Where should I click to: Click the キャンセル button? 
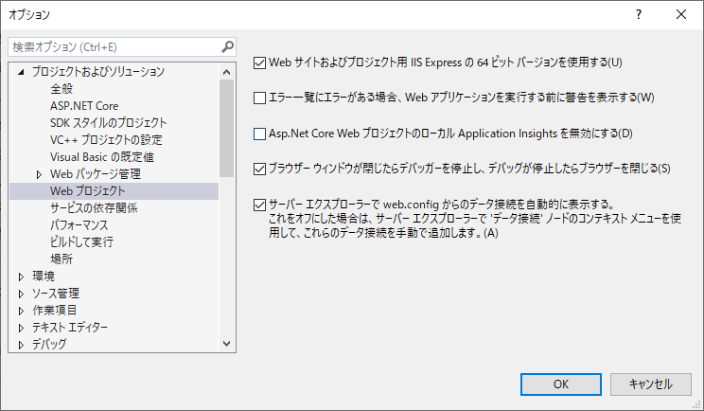pos(648,384)
